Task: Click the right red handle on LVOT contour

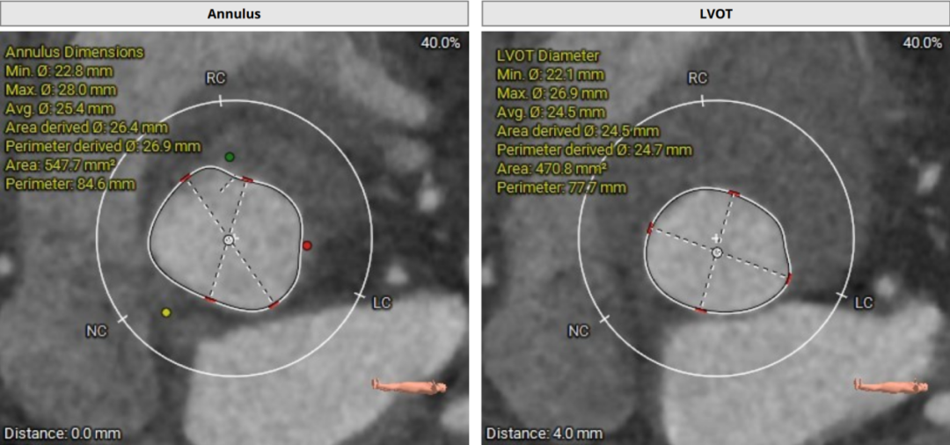Action: click(788, 278)
